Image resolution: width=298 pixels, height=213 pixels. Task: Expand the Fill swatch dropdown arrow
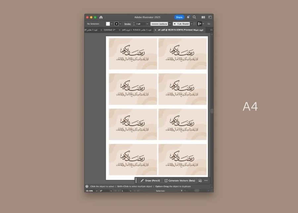112,24
